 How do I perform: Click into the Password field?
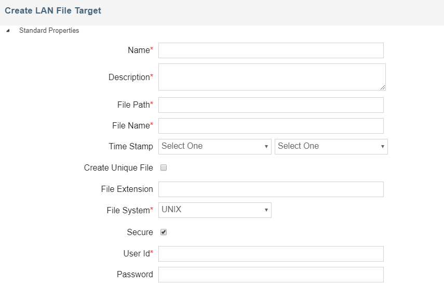click(x=271, y=275)
